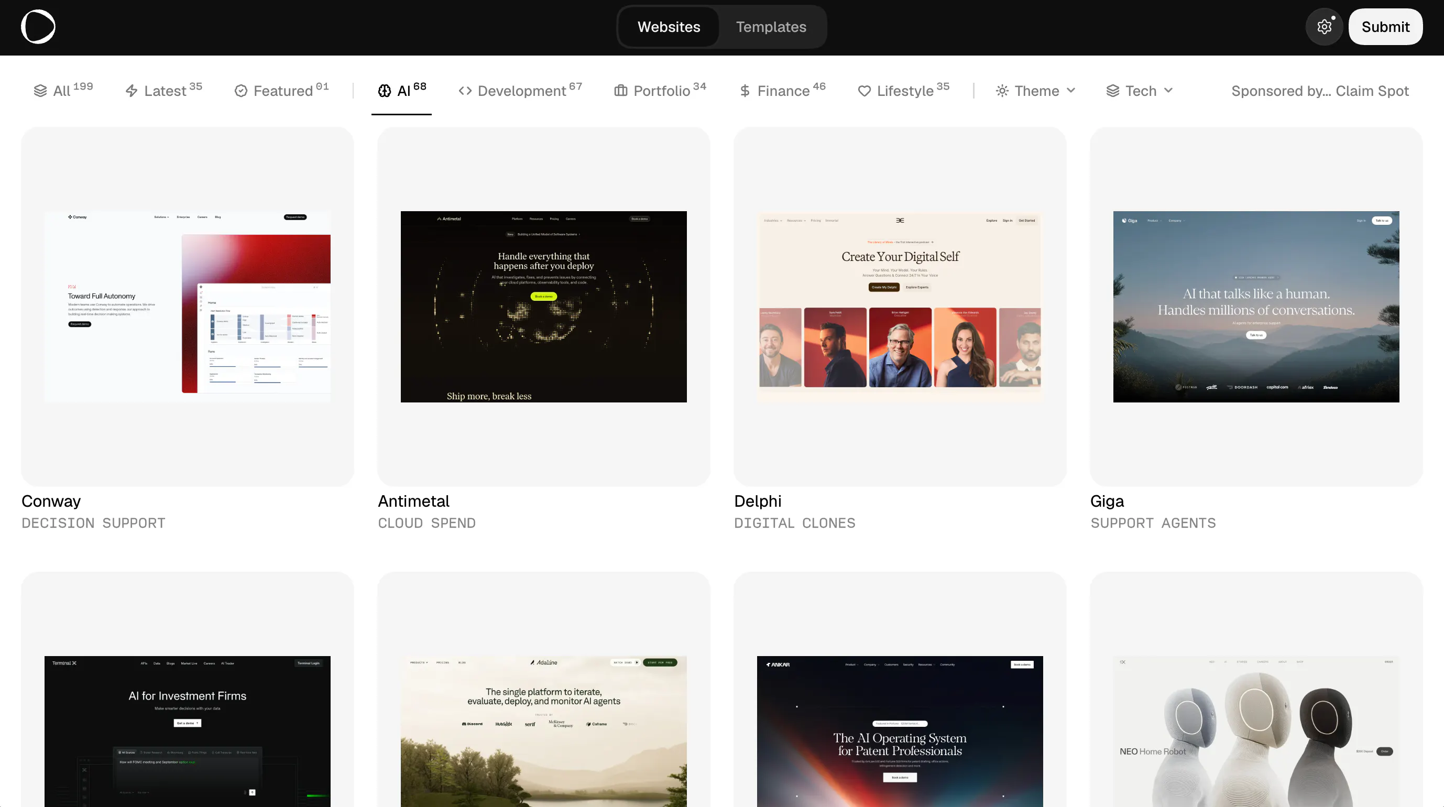Select the Featured filter tab

pyautogui.click(x=281, y=91)
